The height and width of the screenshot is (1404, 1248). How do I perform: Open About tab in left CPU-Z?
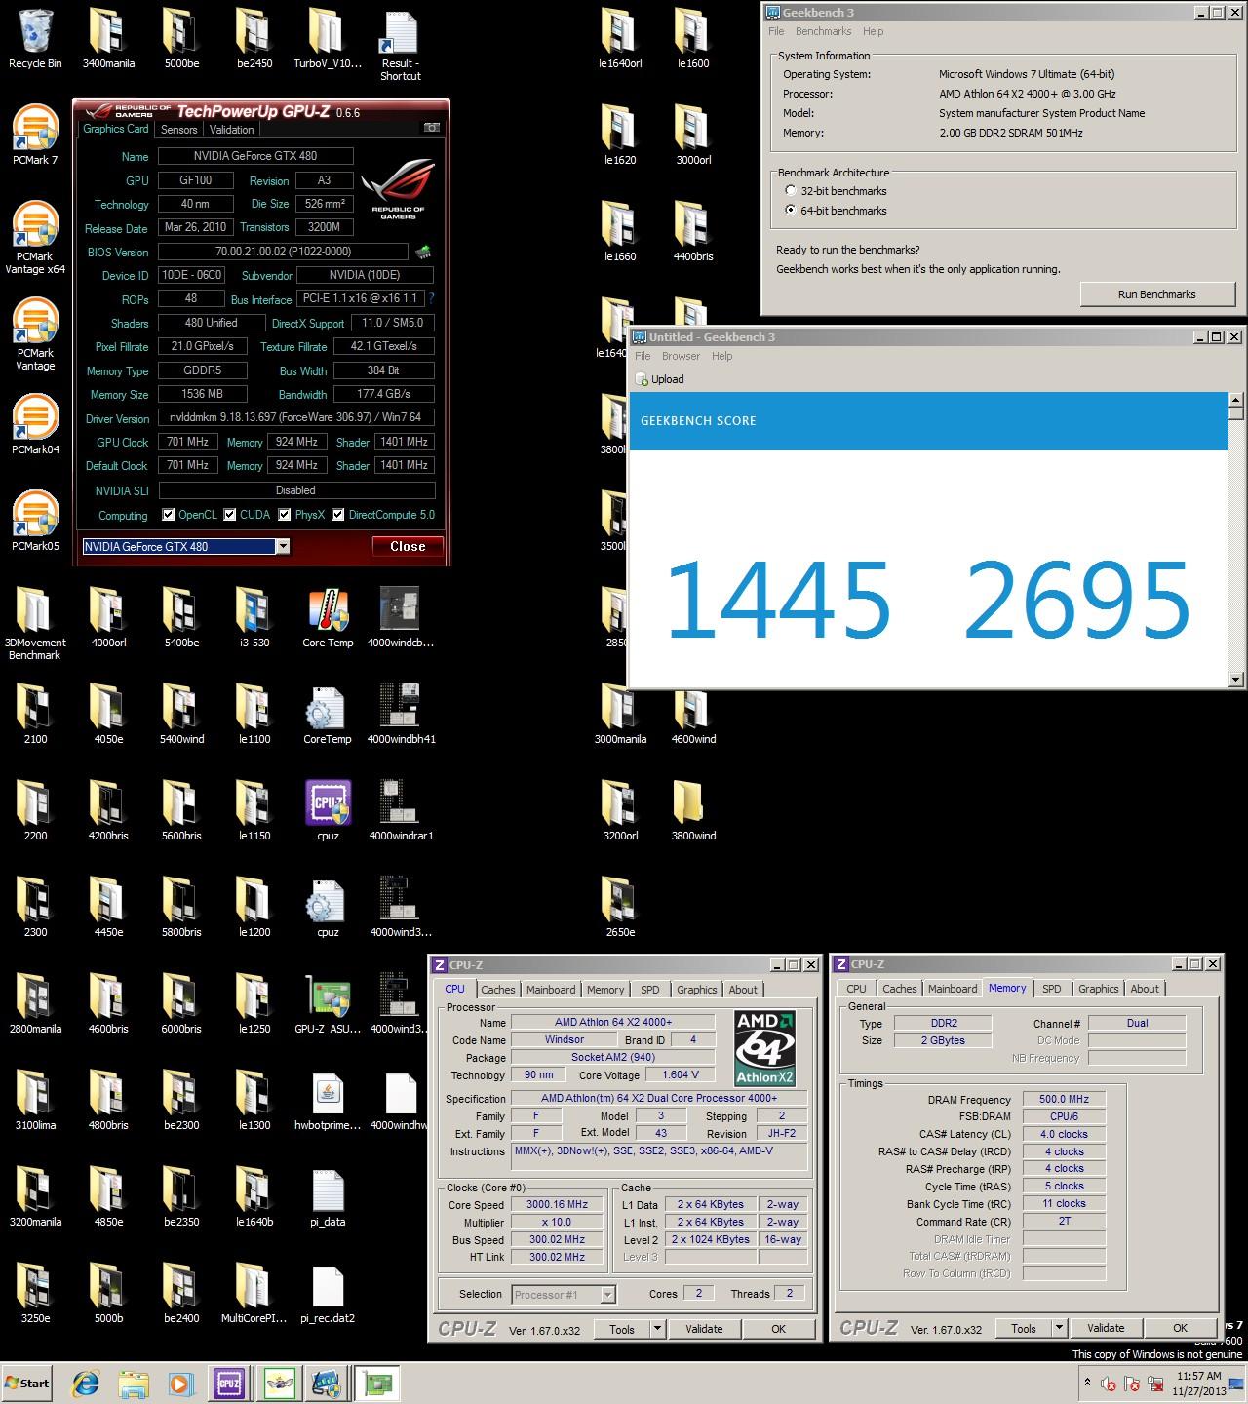(743, 989)
